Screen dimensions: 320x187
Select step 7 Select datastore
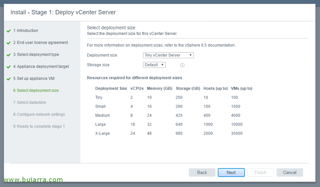(x=30, y=102)
